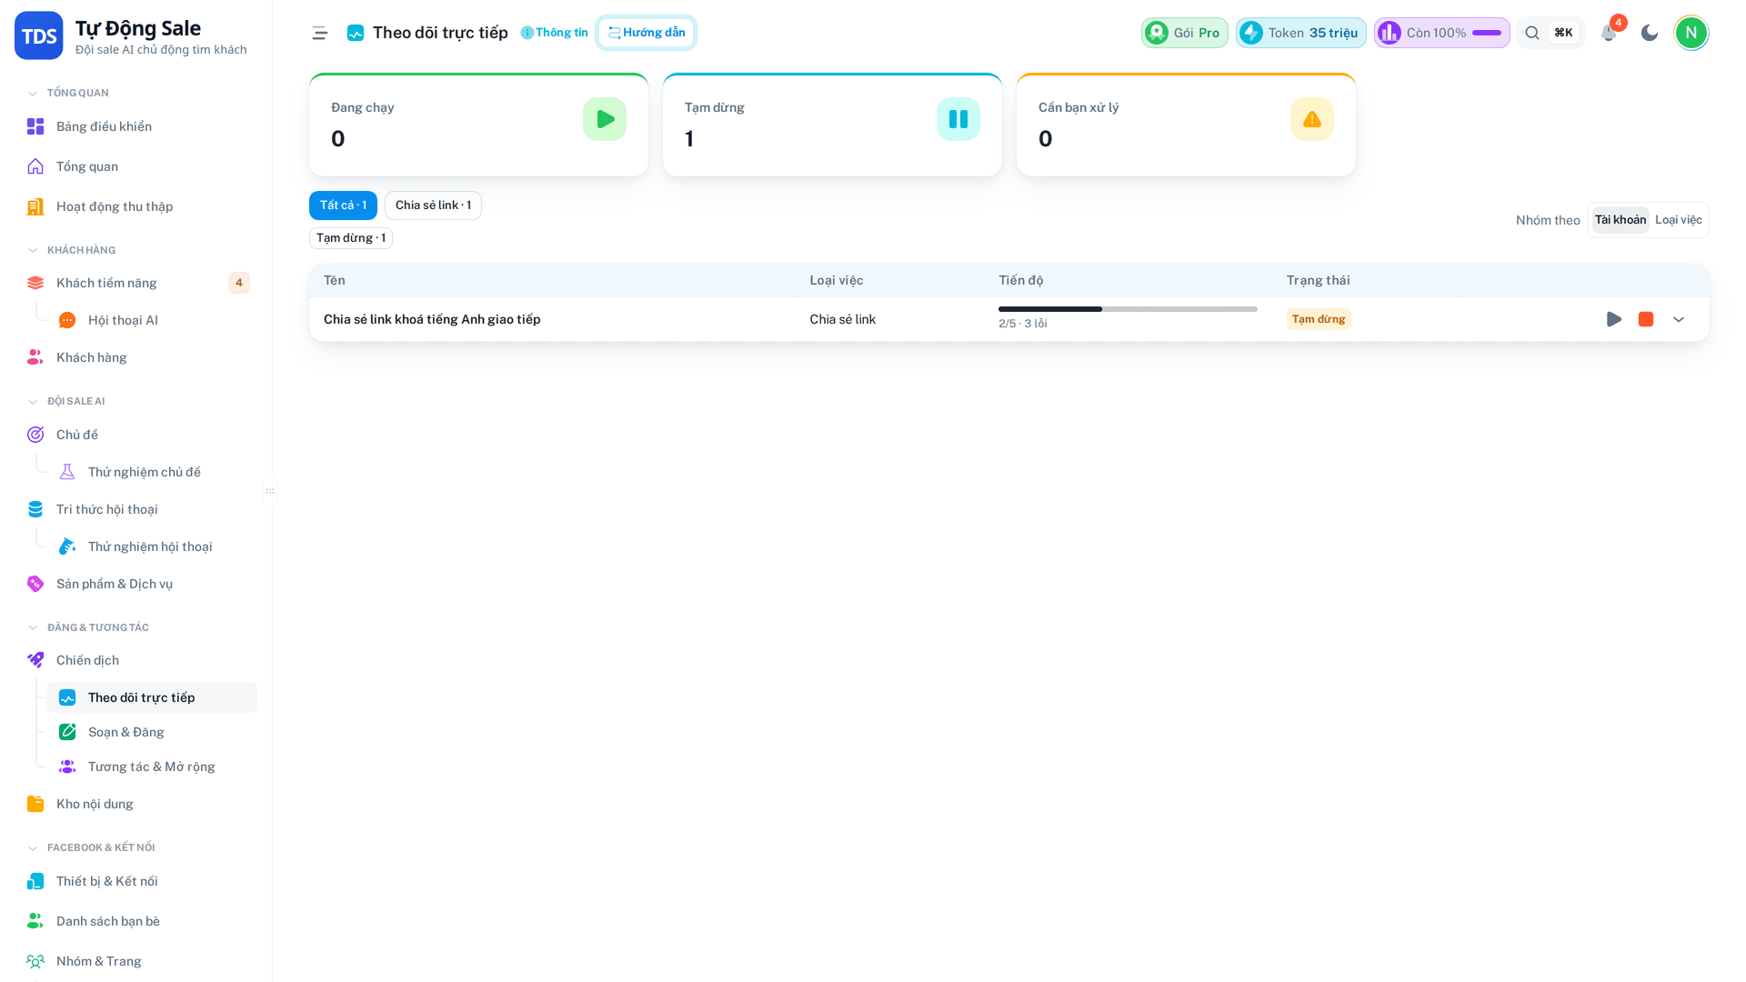Collapse the FACEBOOK & KẾT NỐI section

pos(91,847)
